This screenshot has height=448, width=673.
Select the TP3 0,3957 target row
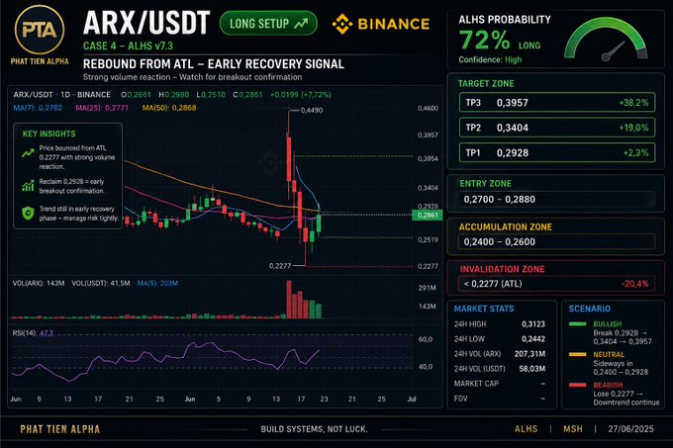click(x=557, y=103)
